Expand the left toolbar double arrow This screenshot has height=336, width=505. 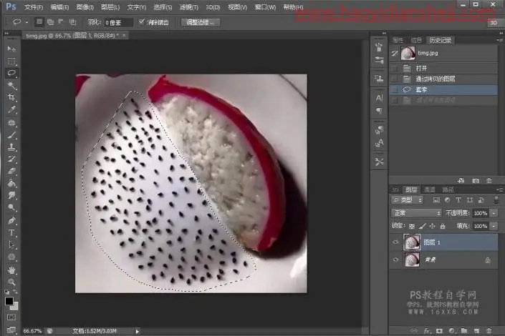tap(6, 34)
